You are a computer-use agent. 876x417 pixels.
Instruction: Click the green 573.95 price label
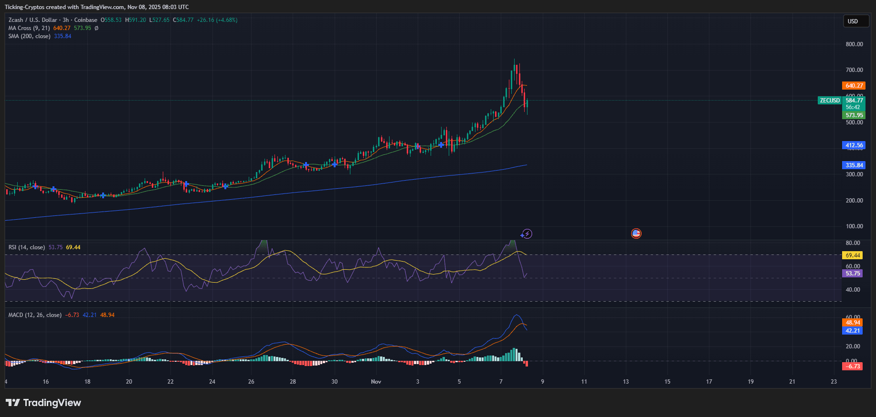(x=854, y=115)
